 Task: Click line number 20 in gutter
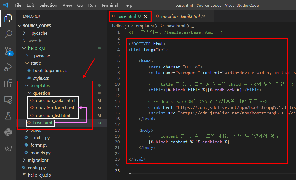click(x=117, y=142)
